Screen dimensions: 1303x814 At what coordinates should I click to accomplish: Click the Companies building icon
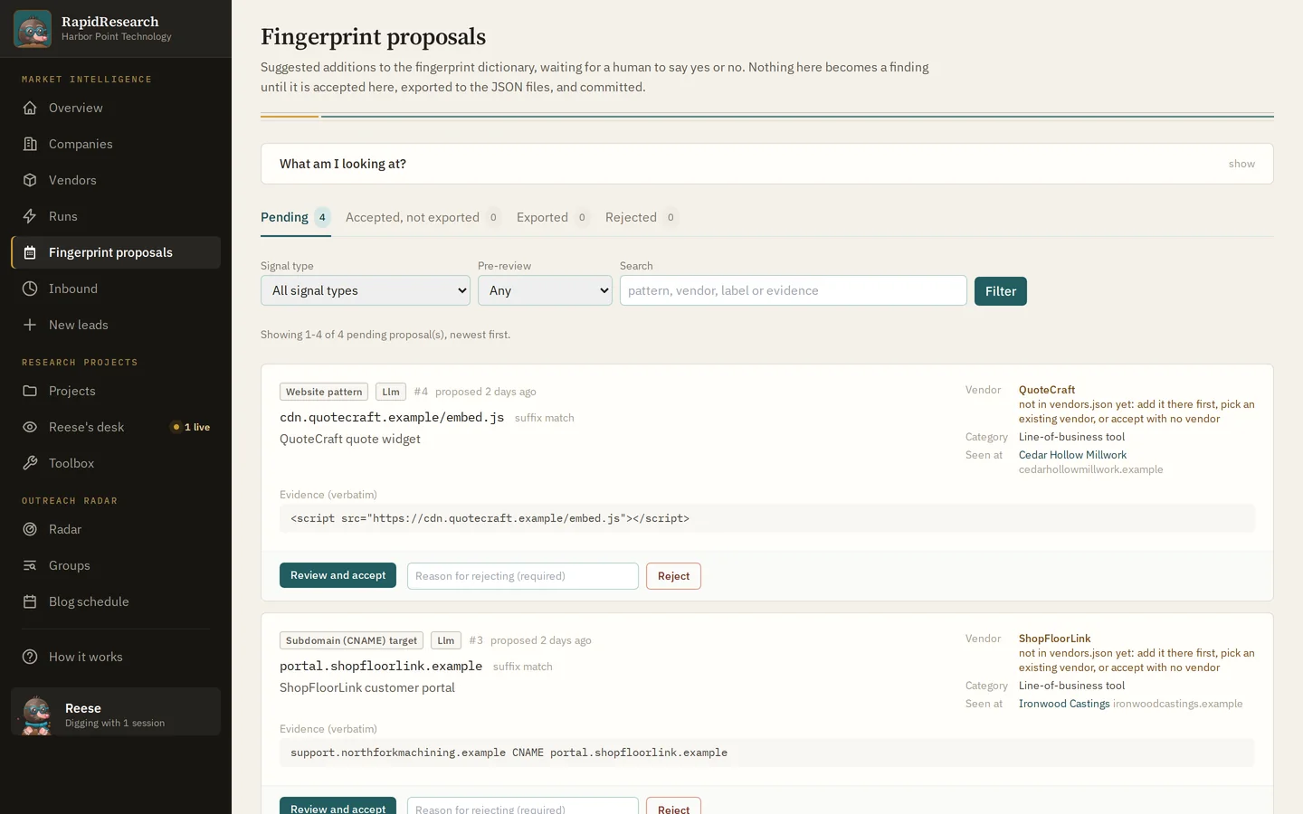[x=30, y=144]
